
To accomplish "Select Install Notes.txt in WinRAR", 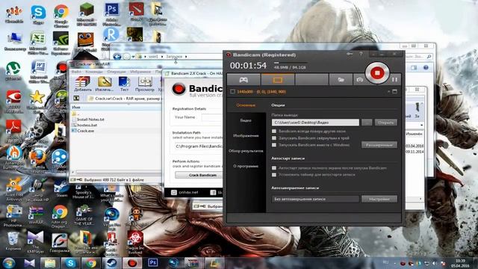I will [90, 120].
